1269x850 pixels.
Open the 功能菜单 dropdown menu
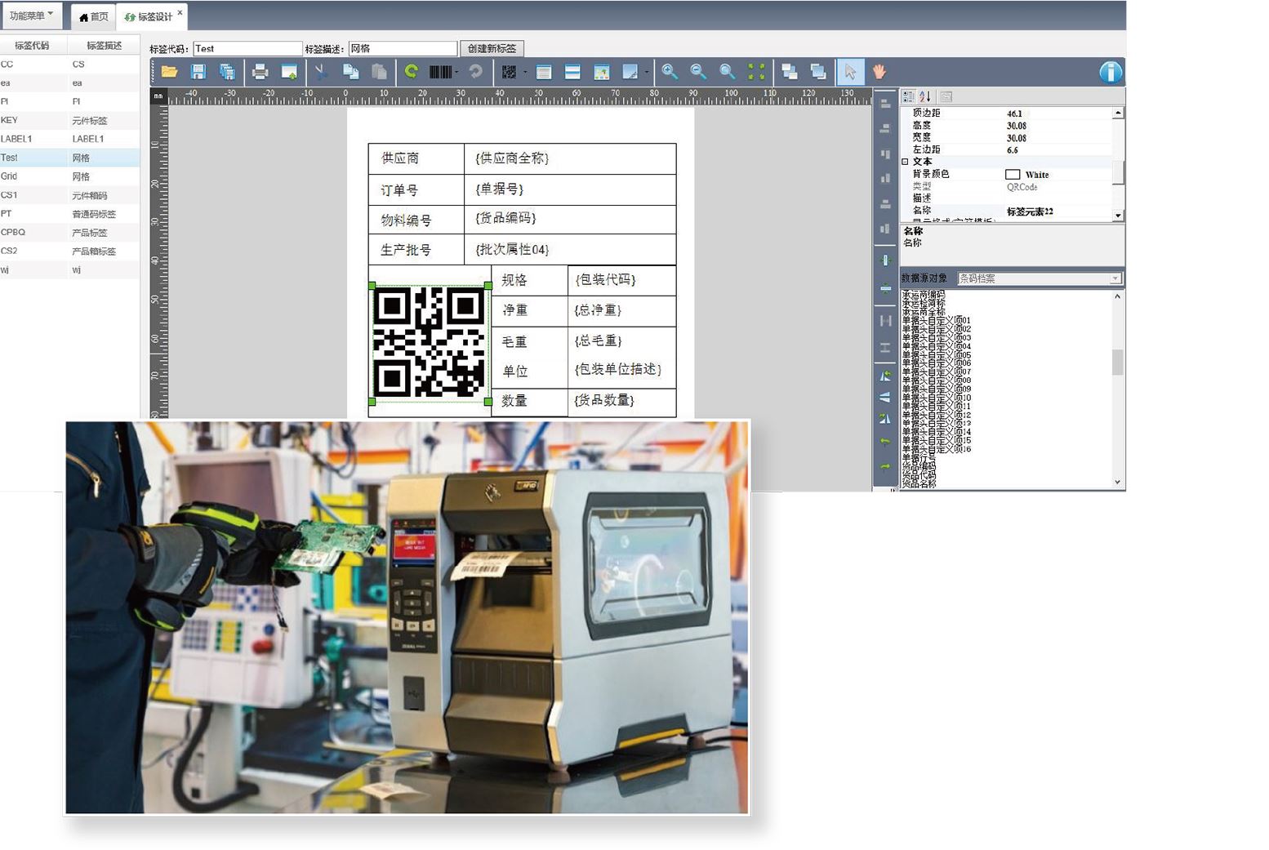coord(31,16)
